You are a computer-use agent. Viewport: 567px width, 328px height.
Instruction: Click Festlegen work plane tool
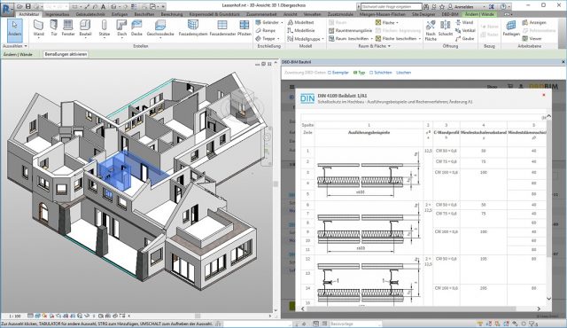click(511, 28)
